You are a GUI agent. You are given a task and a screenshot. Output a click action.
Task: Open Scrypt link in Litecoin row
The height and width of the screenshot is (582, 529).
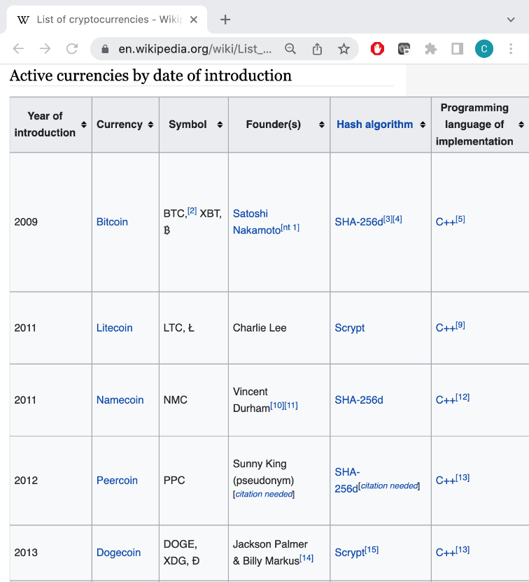click(x=350, y=328)
